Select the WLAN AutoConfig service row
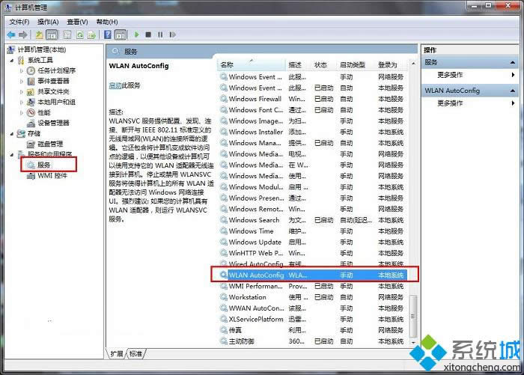524x375 pixels. pos(313,275)
